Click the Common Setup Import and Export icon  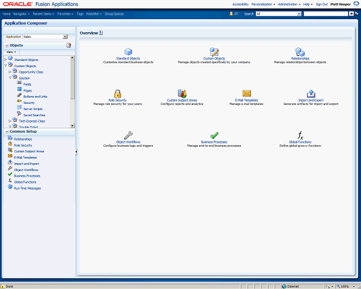point(10,162)
